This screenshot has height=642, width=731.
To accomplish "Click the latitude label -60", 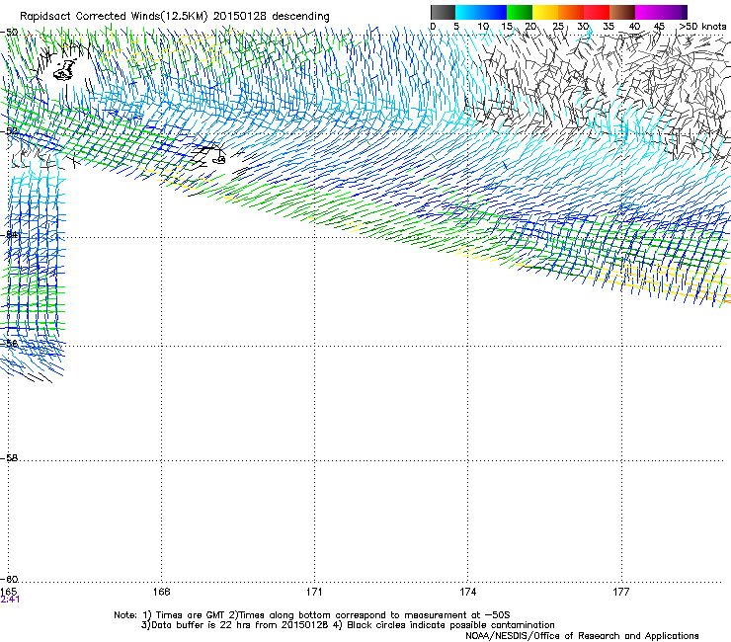I will [9, 580].
